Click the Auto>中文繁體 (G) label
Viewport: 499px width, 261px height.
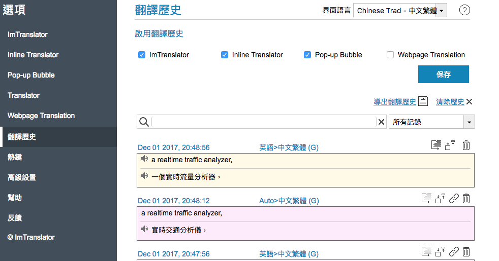click(x=289, y=201)
